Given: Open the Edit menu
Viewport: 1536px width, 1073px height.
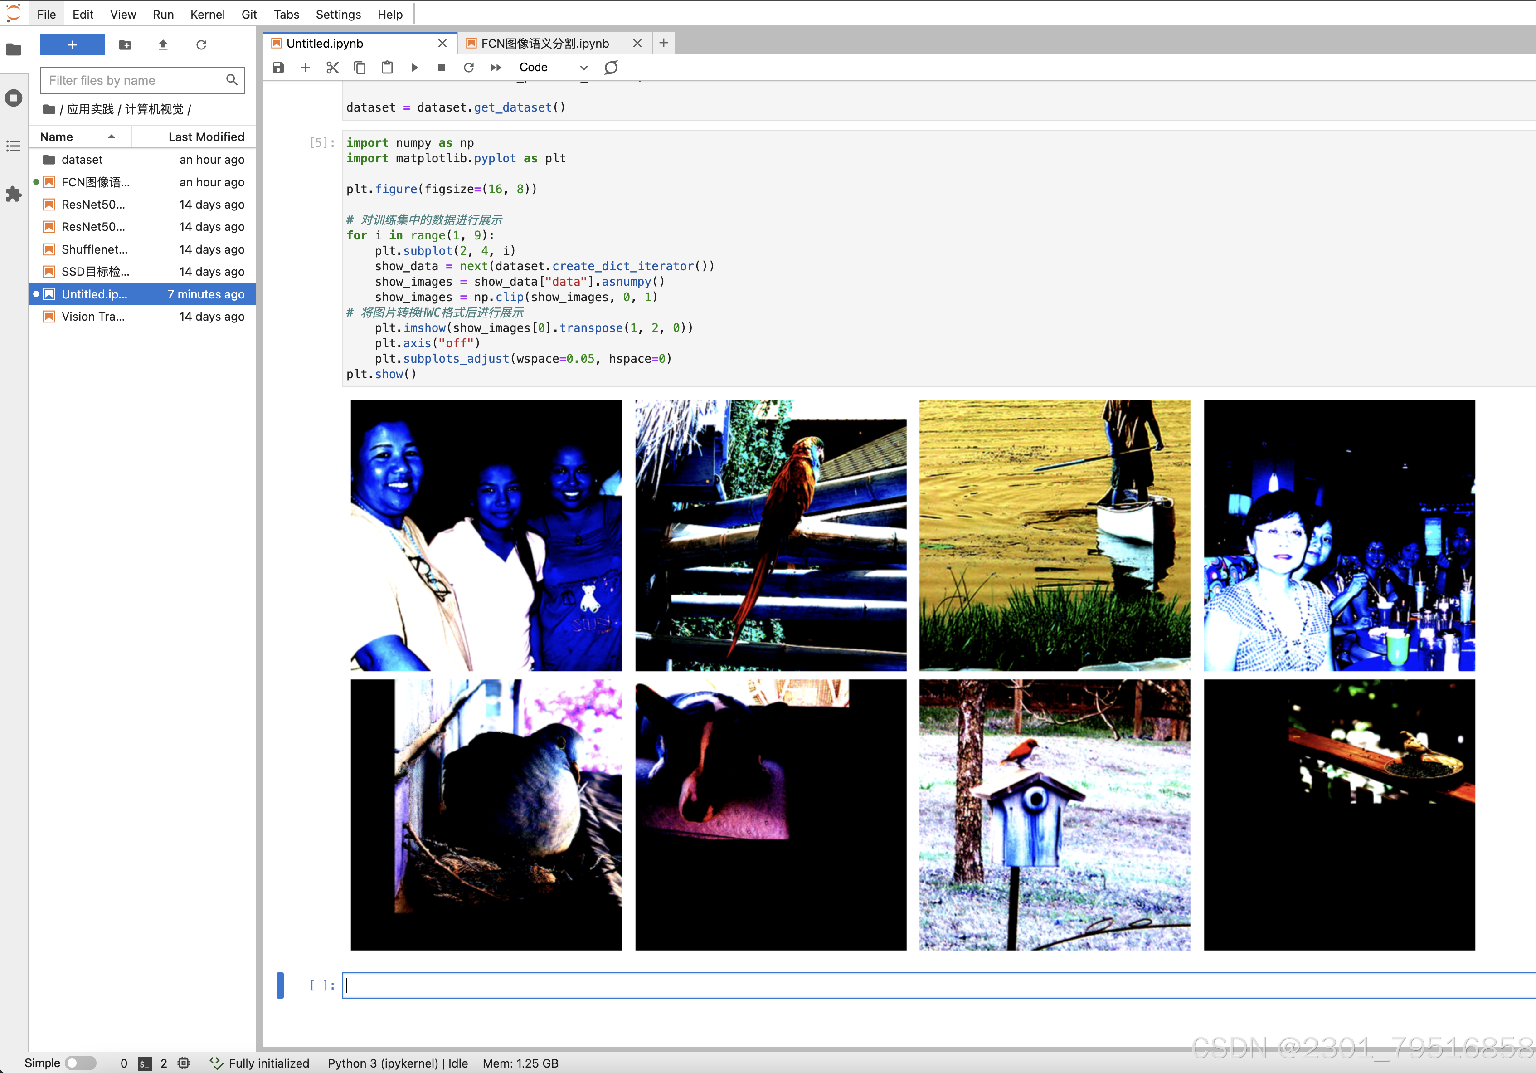Looking at the screenshot, I should [83, 14].
